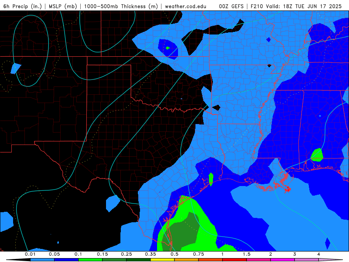
Task: Select the 0.1 legend value label
Action: click(x=78, y=254)
